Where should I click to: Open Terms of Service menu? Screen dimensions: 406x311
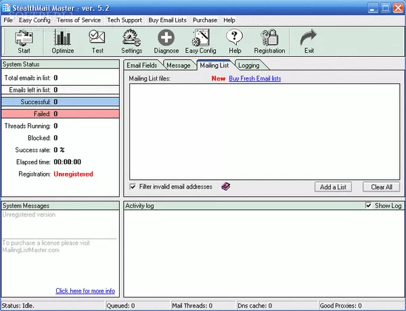click(78, 20)
